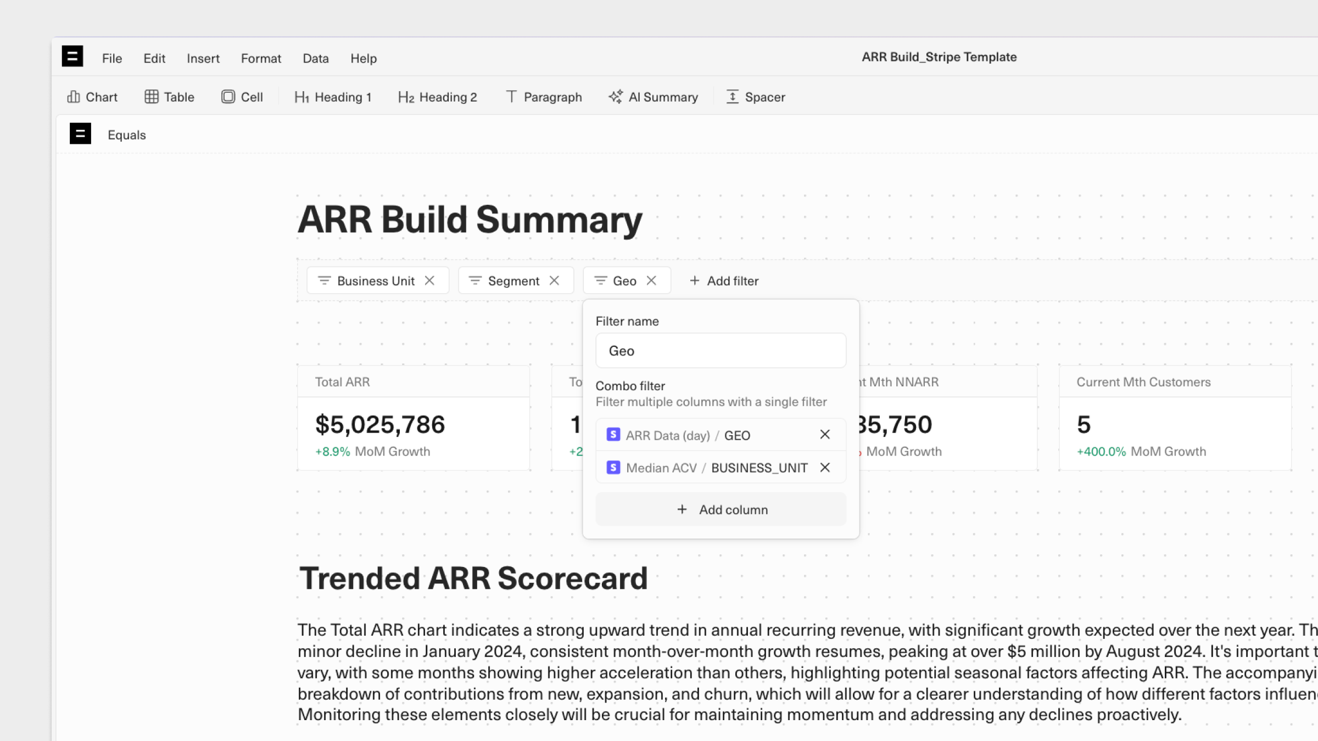Insert a Table element
1318x741 pixels.
(170, 97)
